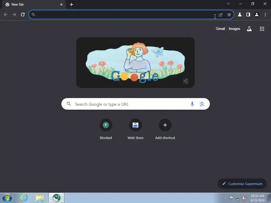Close the New Tab tab
Image resolution: width=271 pixels, height=203 pixels.
click(x=61, y=4)
